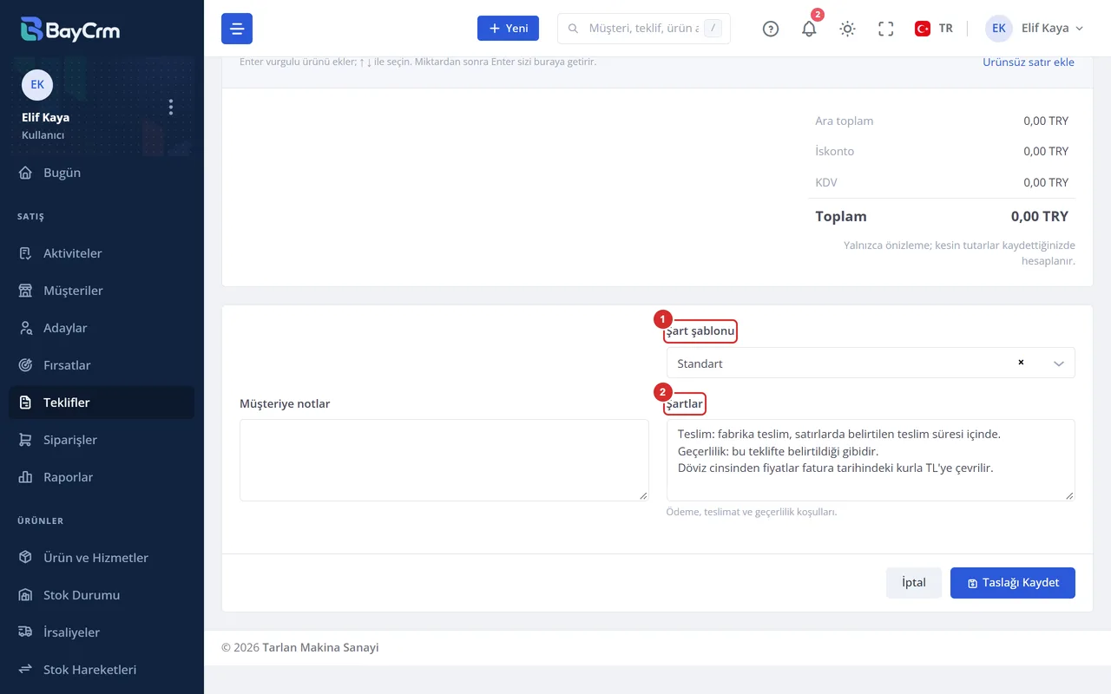
Task: Navigate to İrsaliyeler
Action: (x=102, y=632)
